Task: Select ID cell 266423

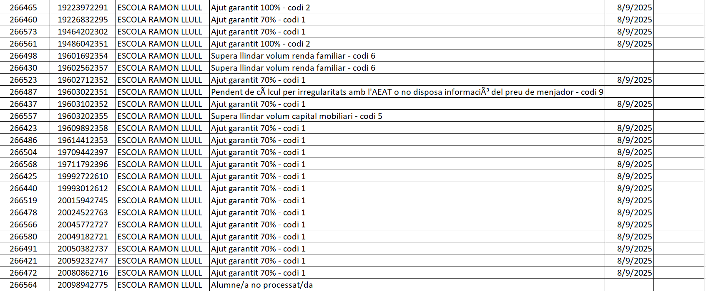Action: tap(23, 128)
